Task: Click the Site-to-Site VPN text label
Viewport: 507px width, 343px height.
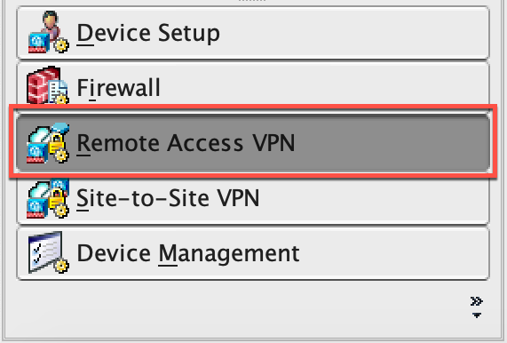Action: (x=168, y=197)
